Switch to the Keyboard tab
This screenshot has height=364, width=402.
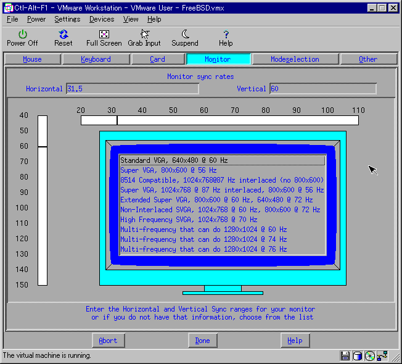pos(96,59)
